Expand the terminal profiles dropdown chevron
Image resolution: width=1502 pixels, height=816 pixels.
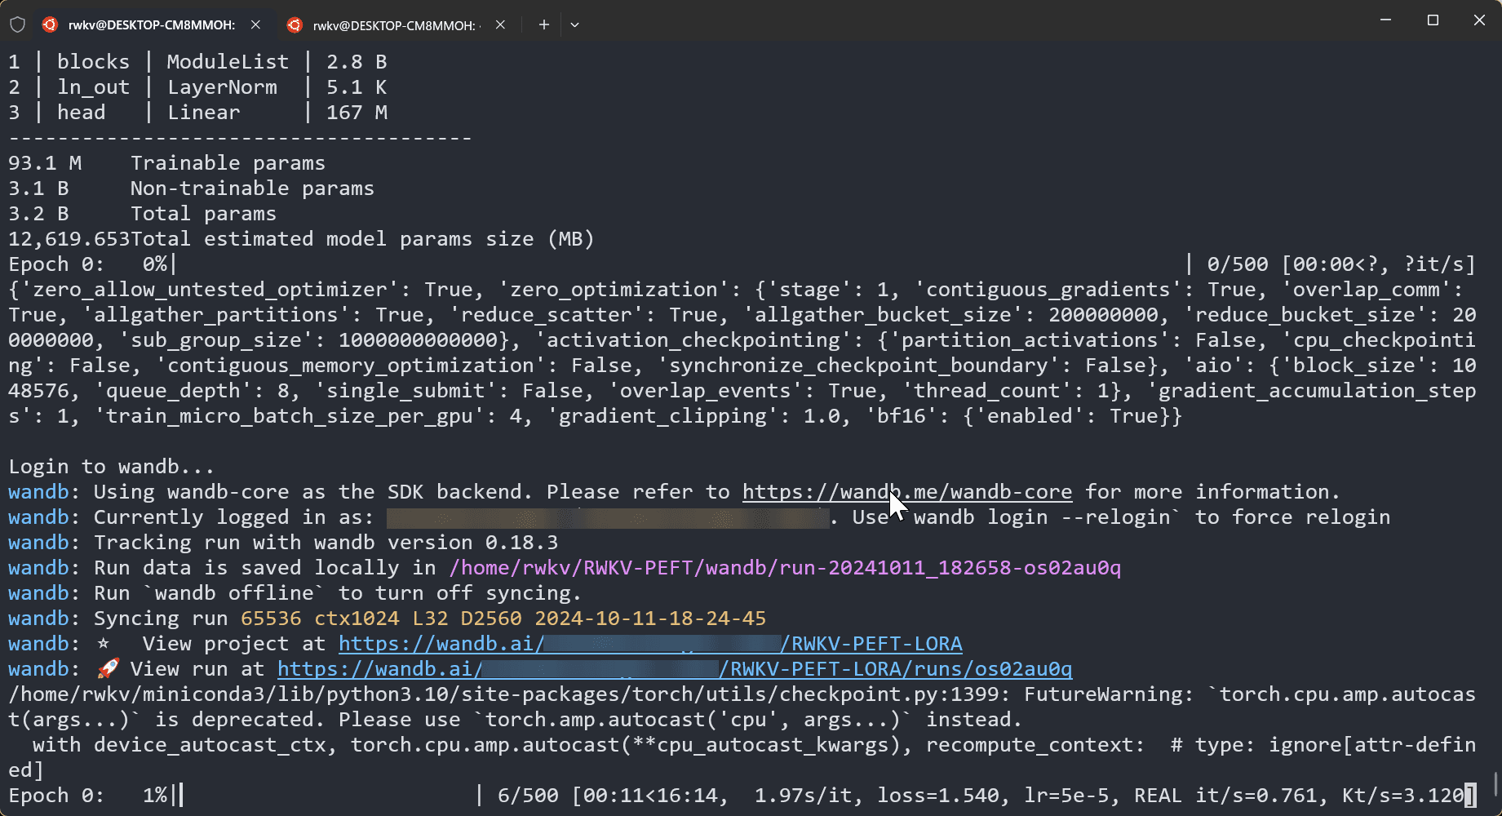pos(574,24)
